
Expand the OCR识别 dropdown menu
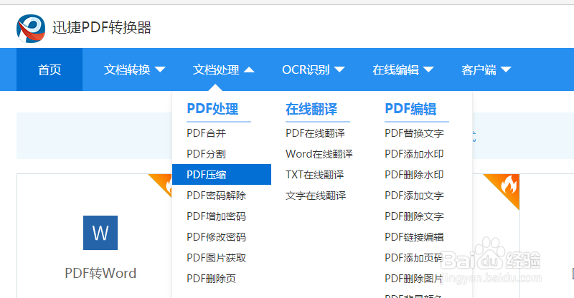tap(314, 69)
